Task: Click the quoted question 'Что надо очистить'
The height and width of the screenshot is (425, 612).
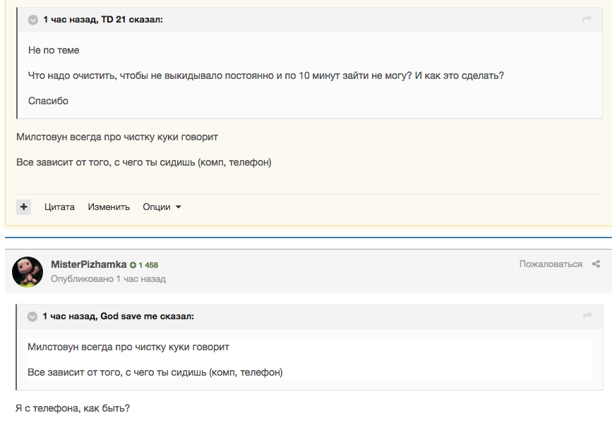Action: (x=266, y=75)
